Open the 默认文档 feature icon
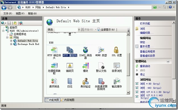This screenshot has width=178, height=110. click(101, 66)
